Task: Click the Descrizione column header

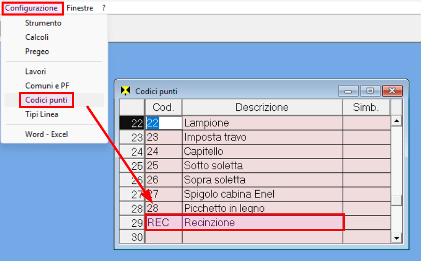Action: 262,107
